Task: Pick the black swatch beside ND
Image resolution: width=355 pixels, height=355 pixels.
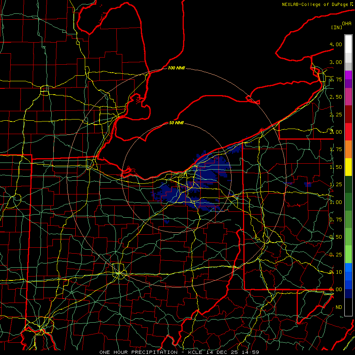Action: click(348, 307)
